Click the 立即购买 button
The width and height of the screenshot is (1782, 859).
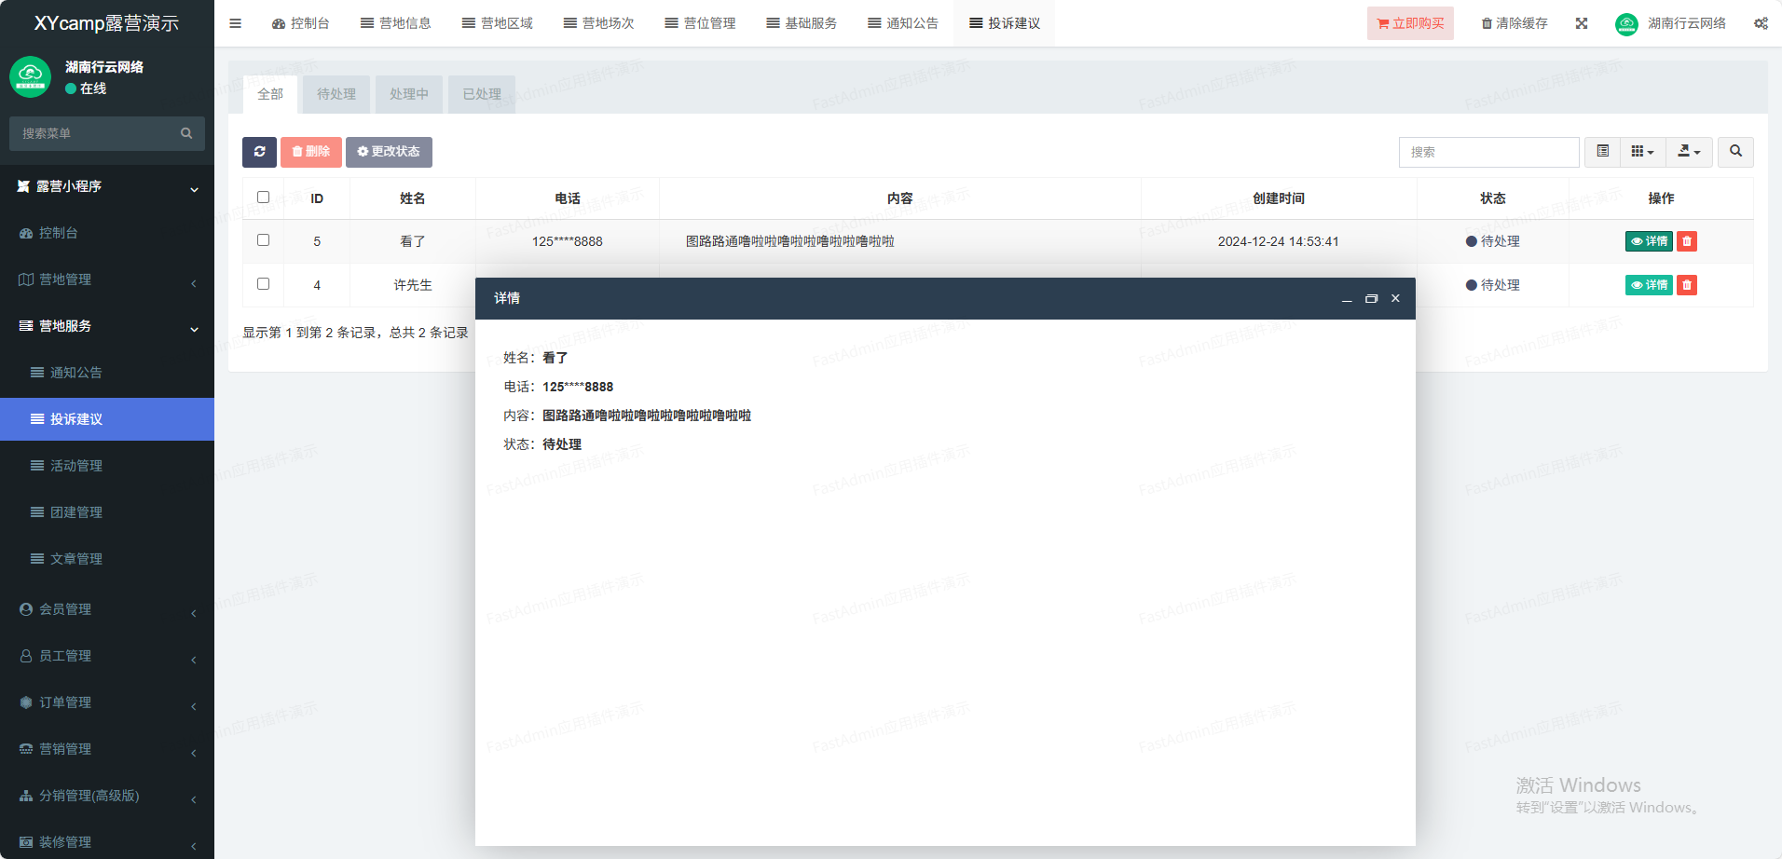click(x=1410, y=23)
